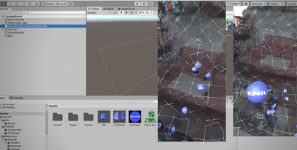Image resolution: width=297 pixels, height=150 pixels.
Task: Open the grid options dropdown arrow
Action: click(x=152, y=13)
